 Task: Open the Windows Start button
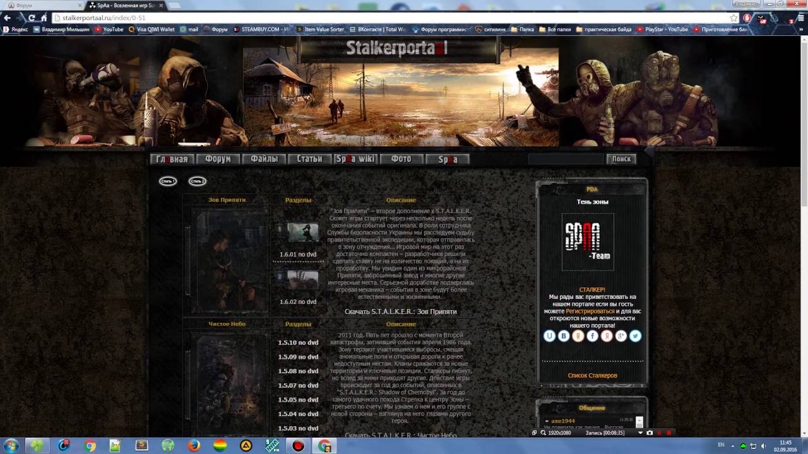pos(11,446)
